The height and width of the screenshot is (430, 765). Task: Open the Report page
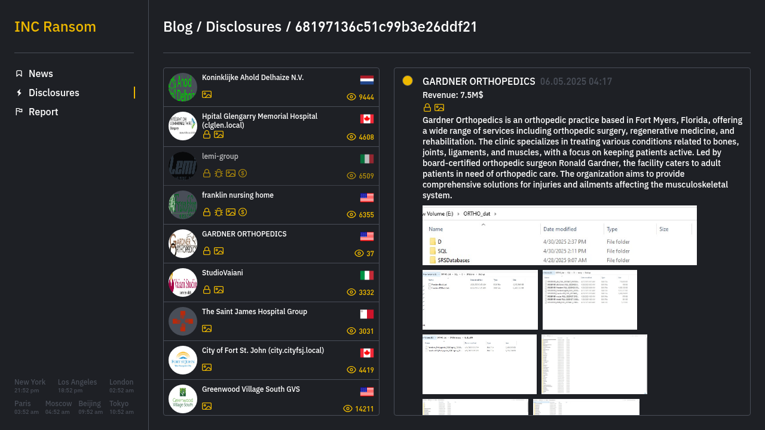point(43,112)
